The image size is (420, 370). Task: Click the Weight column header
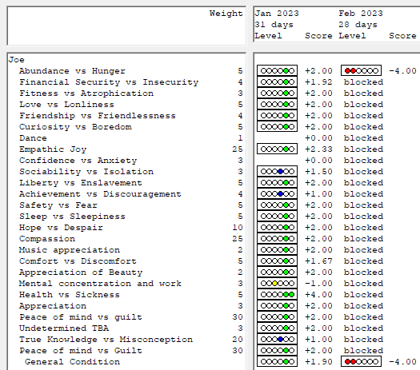[226, 14]
